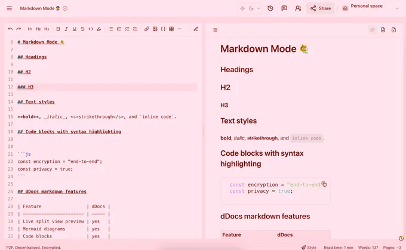Apply Heading 3 format

pos(47,29)
